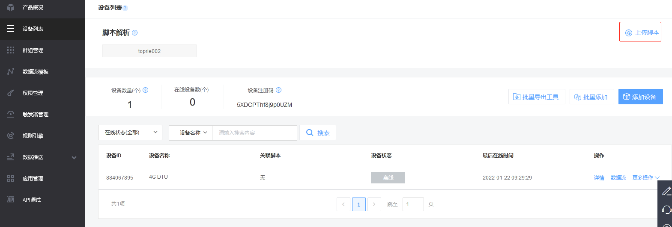
Task: Click the help icon next to 设备列表 title
Action: pos(125,8)
